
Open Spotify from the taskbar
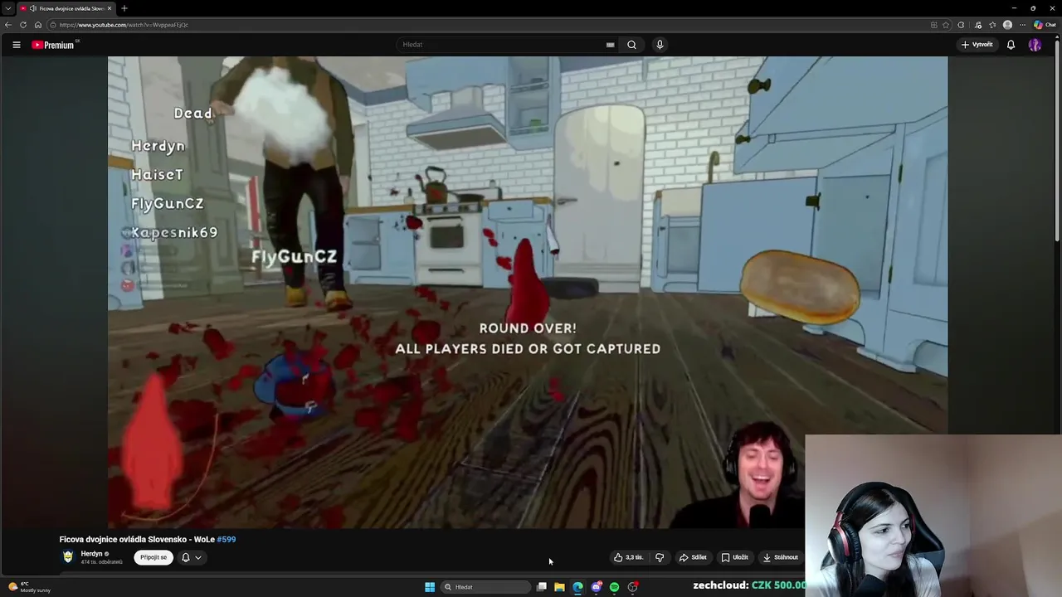(615, 587)
